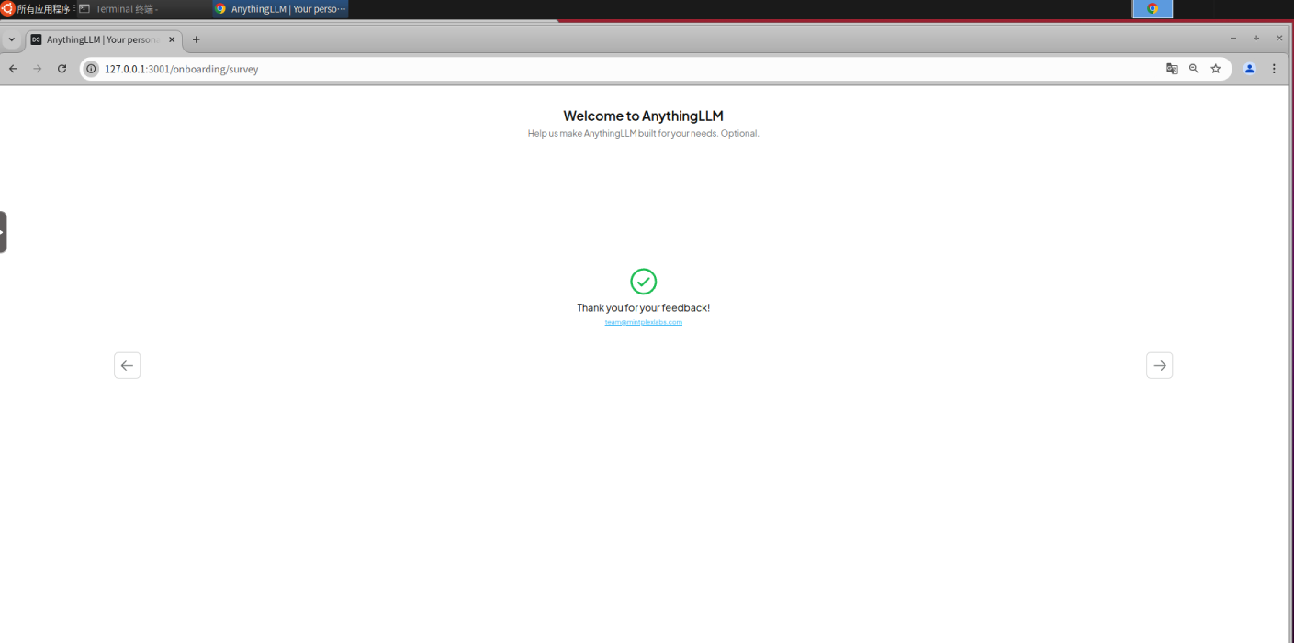Expand the side panel handle on left edge
Screen dimensions: 1294x643
click(x=4, y=232)
